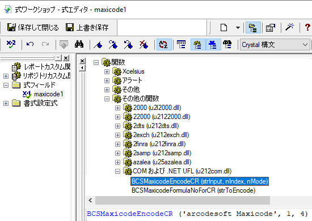Open find and replace binoculars
312x221 pixels.
pos(79,44)
